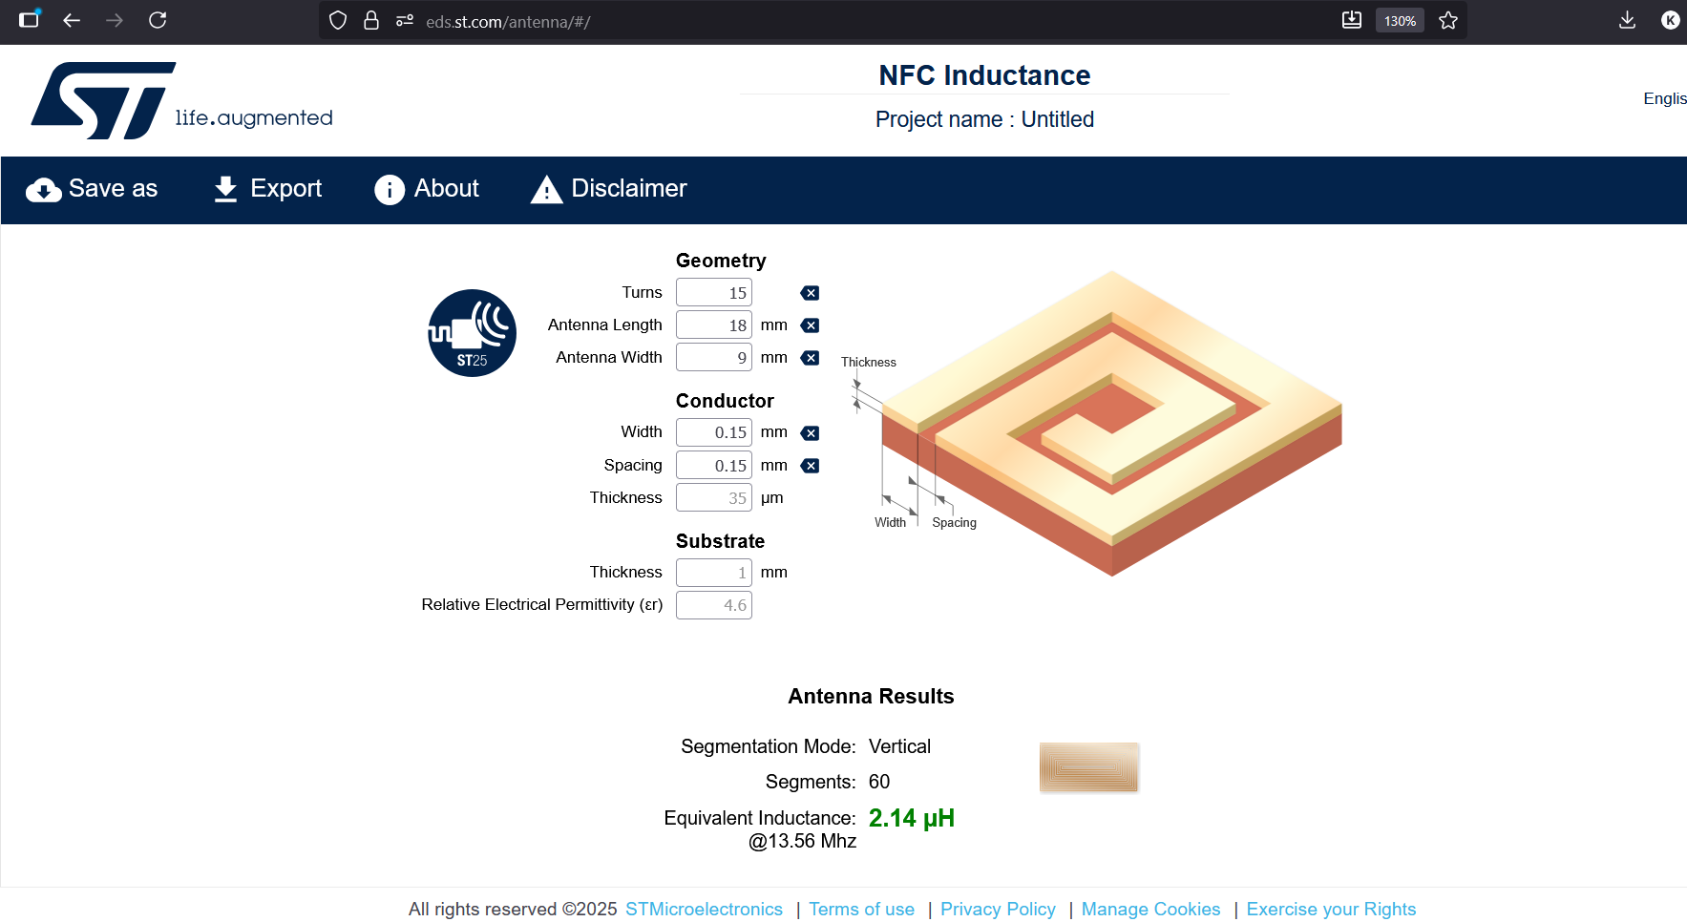
Task: Clear the Turns value with its reset icon
Action: 810,293
